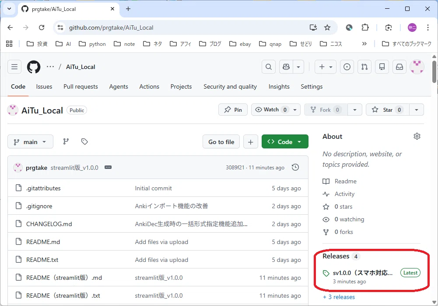Click the browser reload button

pos(42,28)
